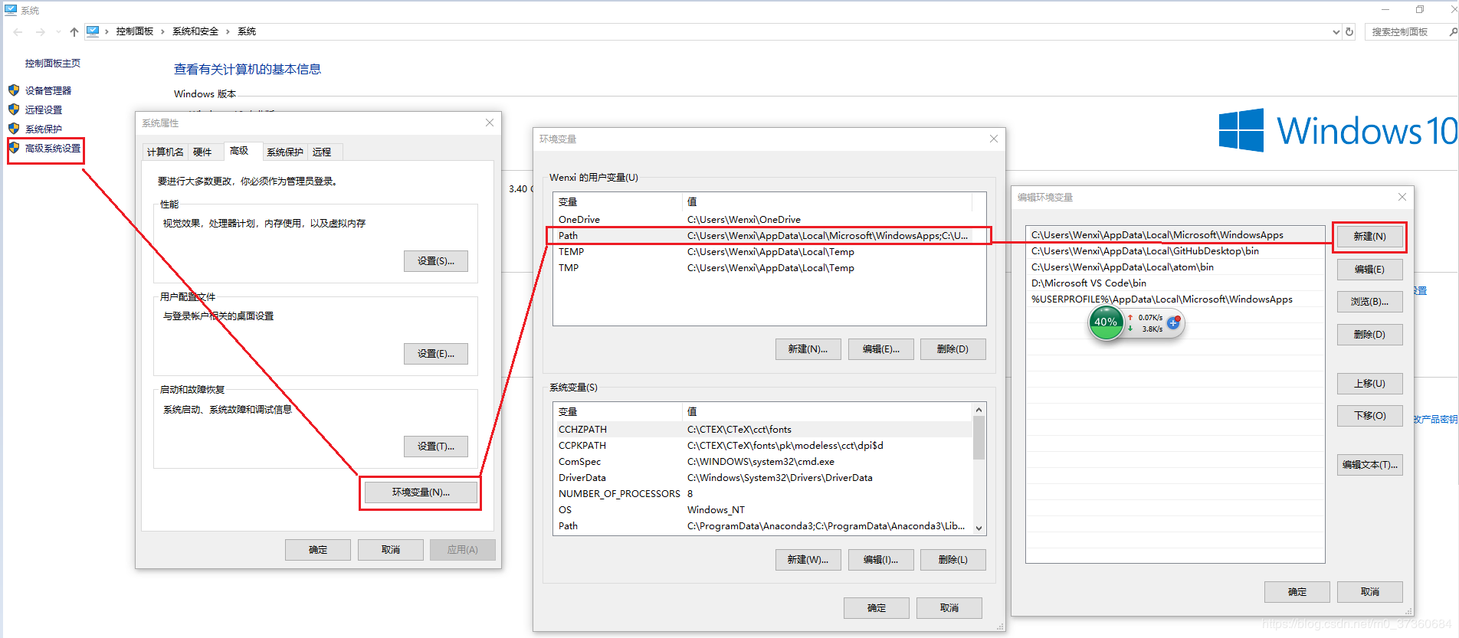The image size is (1459, 638).
Task: Click the System Protection shield icon
Action: click(14, 129)
